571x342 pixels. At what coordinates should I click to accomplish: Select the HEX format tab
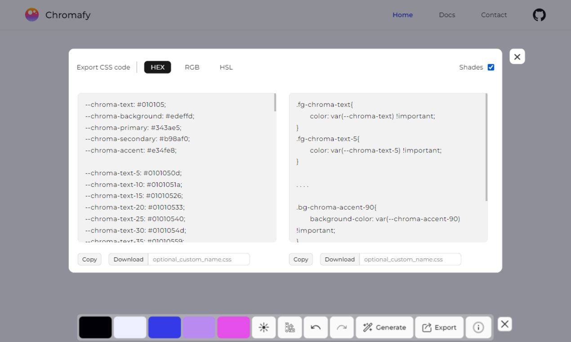point(157,67)
